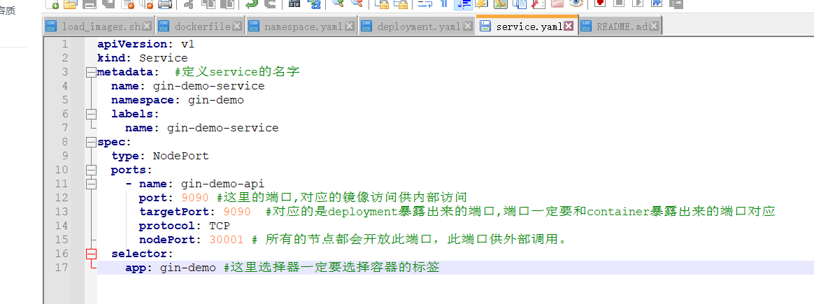Click the Redo toolbar icon
This screenshot has height=304, width=814.
tap(270, 4)
